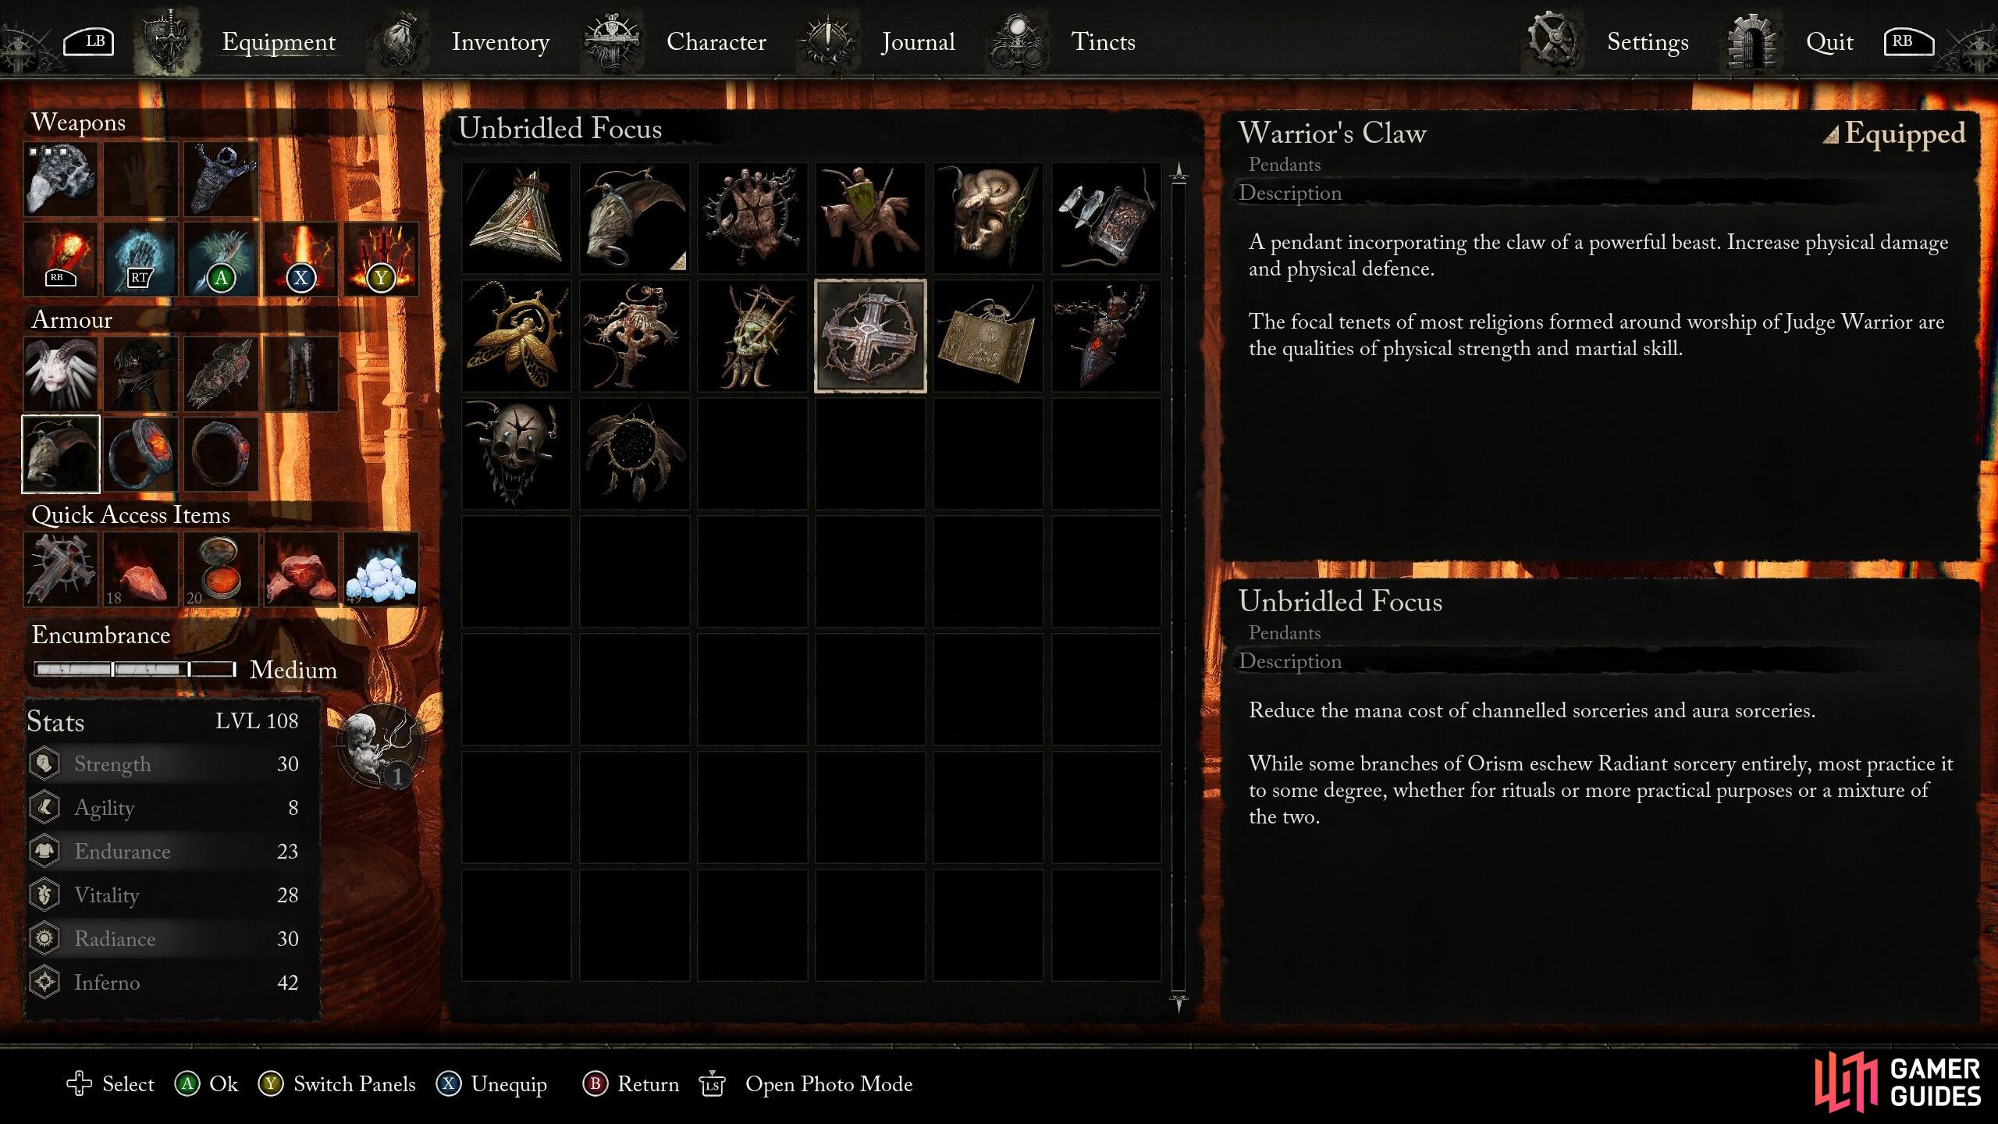Expand the Quick Access Items panel
The width and height of the screenshot is (1998, 1124).
[130, 516]
